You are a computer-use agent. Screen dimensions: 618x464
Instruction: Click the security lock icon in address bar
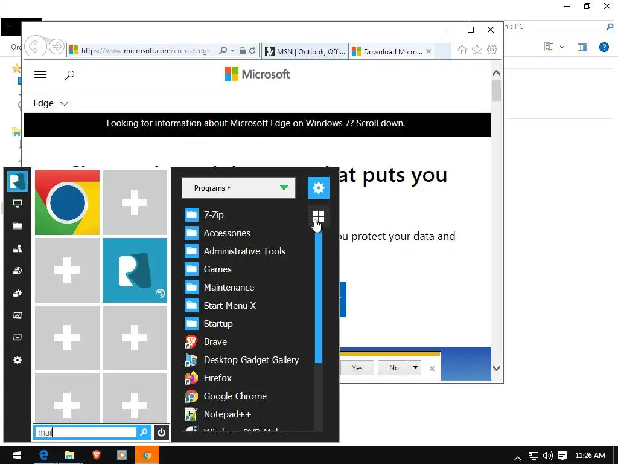point(243,51)
